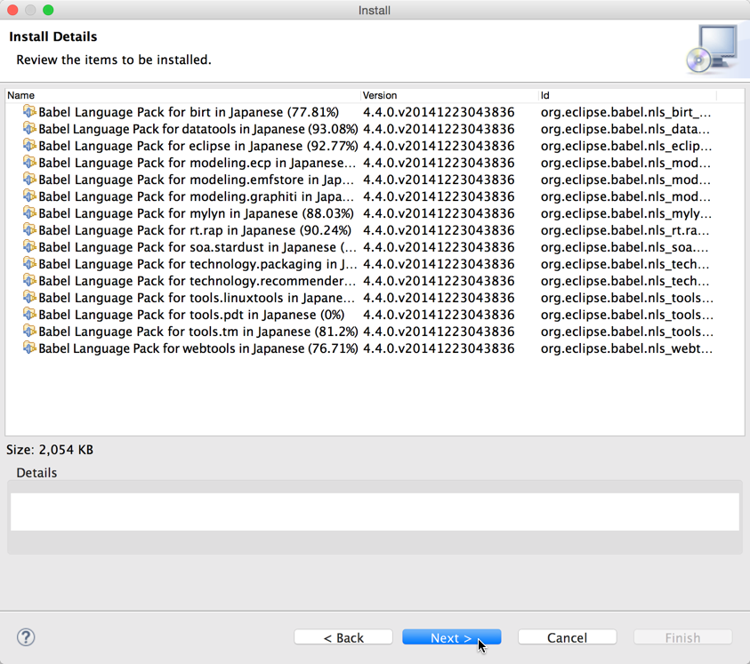The image size is (750, 664).
Task: Click the eclipse language pack feature icon
Action: tap(29, 145)
